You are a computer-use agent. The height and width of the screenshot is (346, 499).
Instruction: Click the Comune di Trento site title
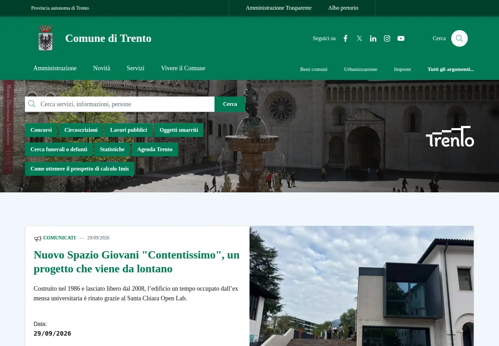pyautogui.click(x=108, y=38)
